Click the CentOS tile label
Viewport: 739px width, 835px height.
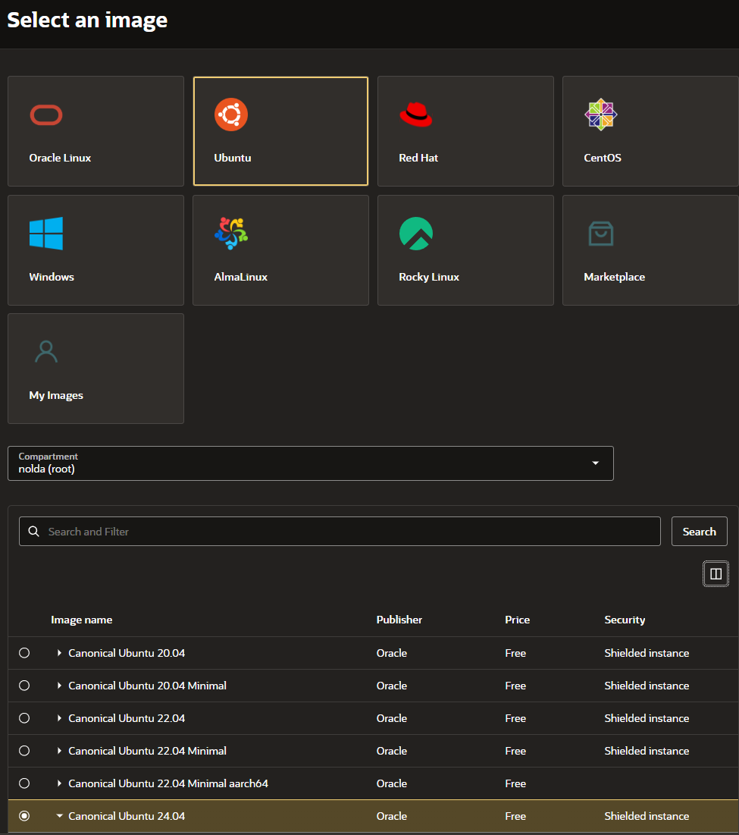point(603,158)
